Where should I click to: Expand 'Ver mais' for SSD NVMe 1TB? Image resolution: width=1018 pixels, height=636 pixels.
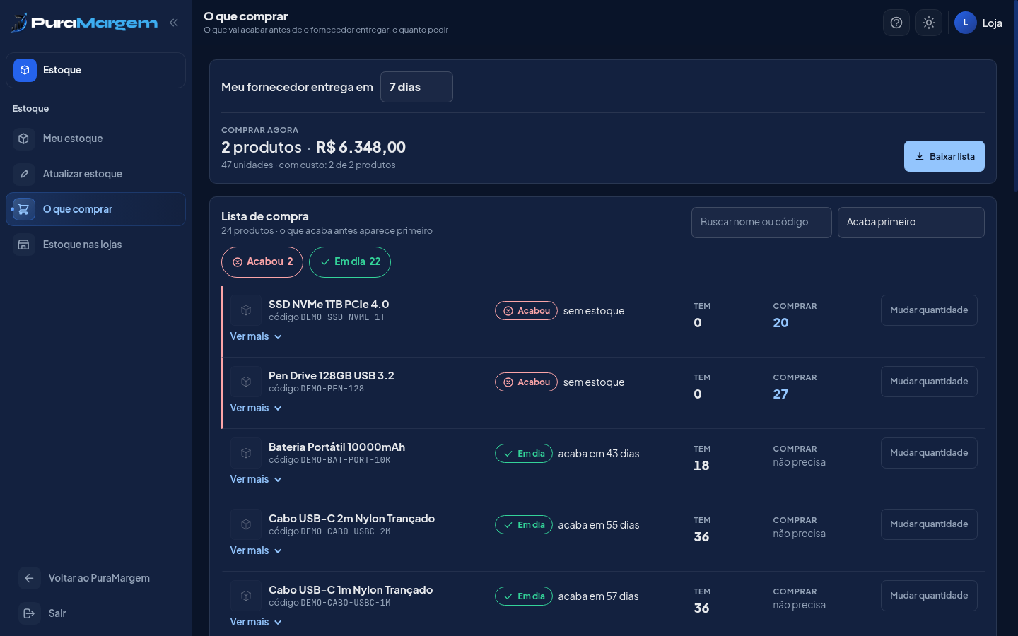[256, 336]
